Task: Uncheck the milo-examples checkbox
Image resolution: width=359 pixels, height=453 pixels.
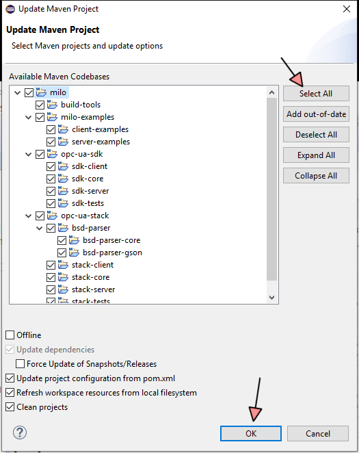Action: 40,117
